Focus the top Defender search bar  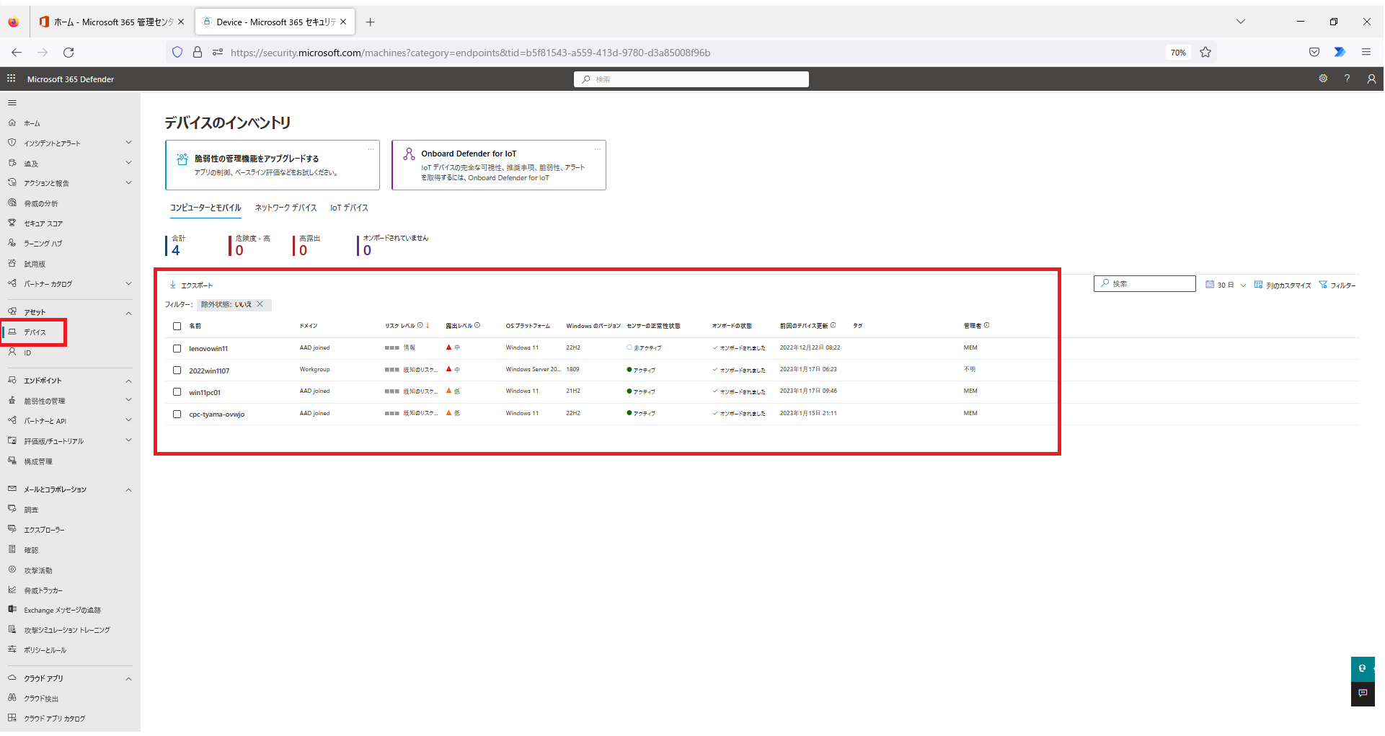691,79
